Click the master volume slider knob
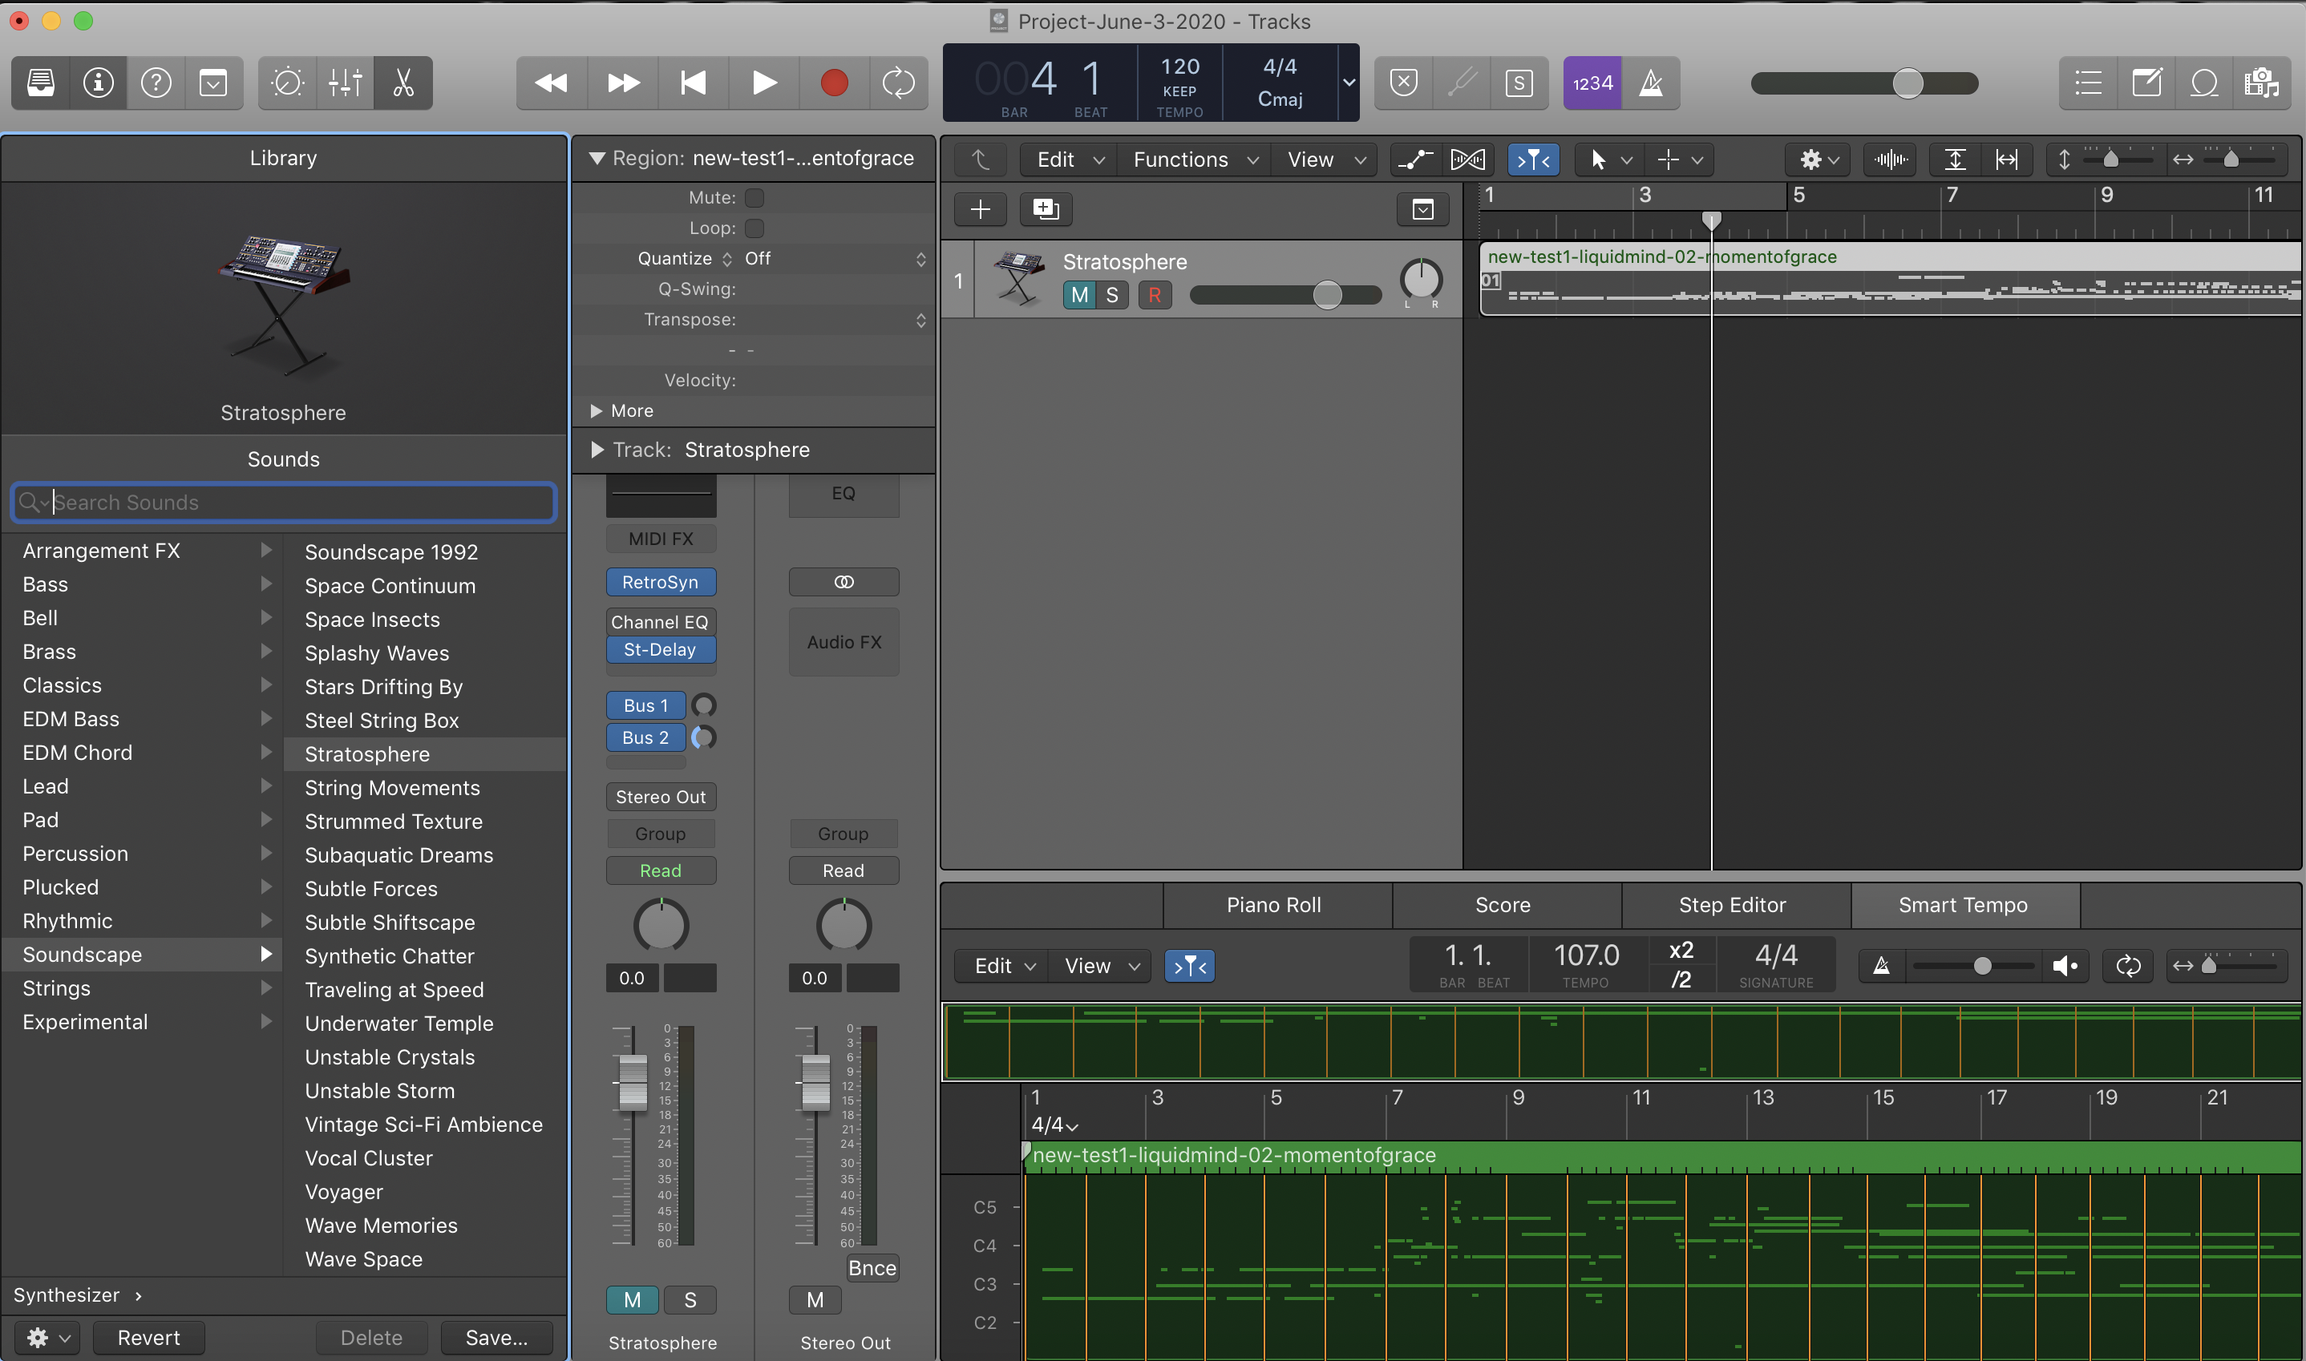 click(1907, 83)
